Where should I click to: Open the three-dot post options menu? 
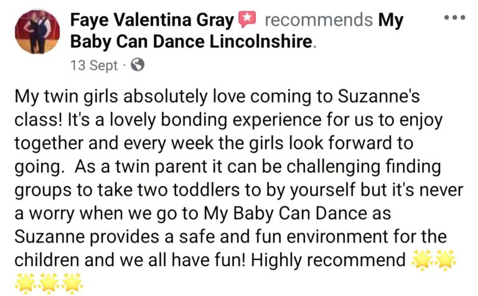click(454, 17)
